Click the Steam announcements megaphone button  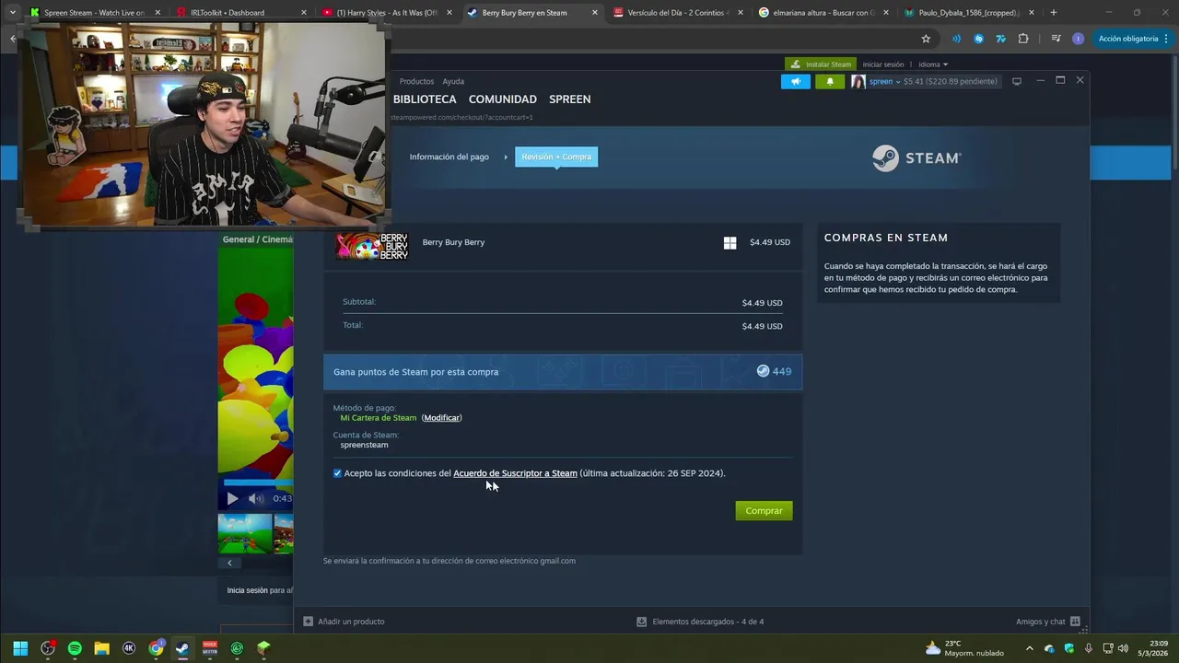point(796,81)
